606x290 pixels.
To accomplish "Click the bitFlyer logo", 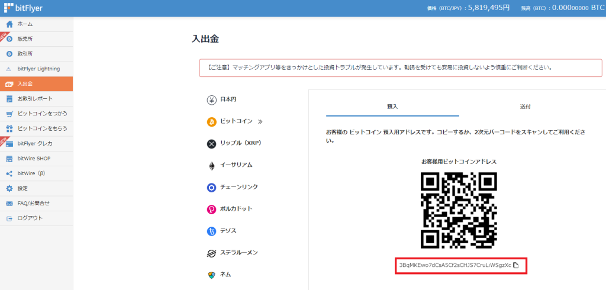I will pyautogui.click(x=23, y=8).
